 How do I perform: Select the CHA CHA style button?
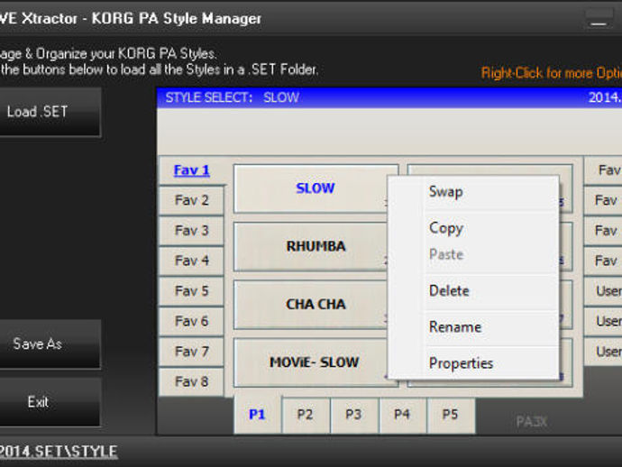coord(311,305)
